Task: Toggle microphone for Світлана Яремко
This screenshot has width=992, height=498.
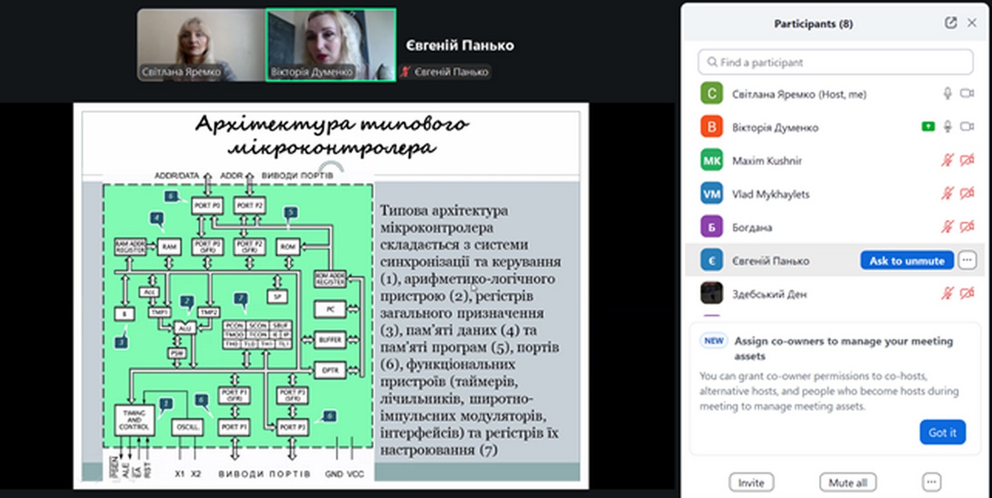Action: (x=947, y=94)
